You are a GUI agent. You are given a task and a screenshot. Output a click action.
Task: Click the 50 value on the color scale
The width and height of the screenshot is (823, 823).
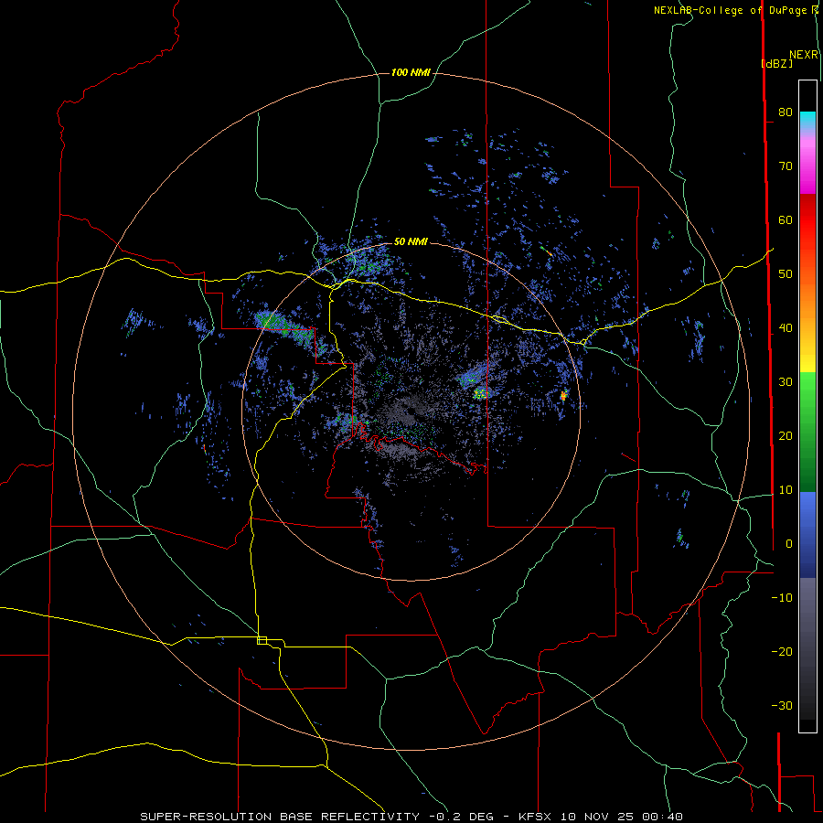click(786, 274)
